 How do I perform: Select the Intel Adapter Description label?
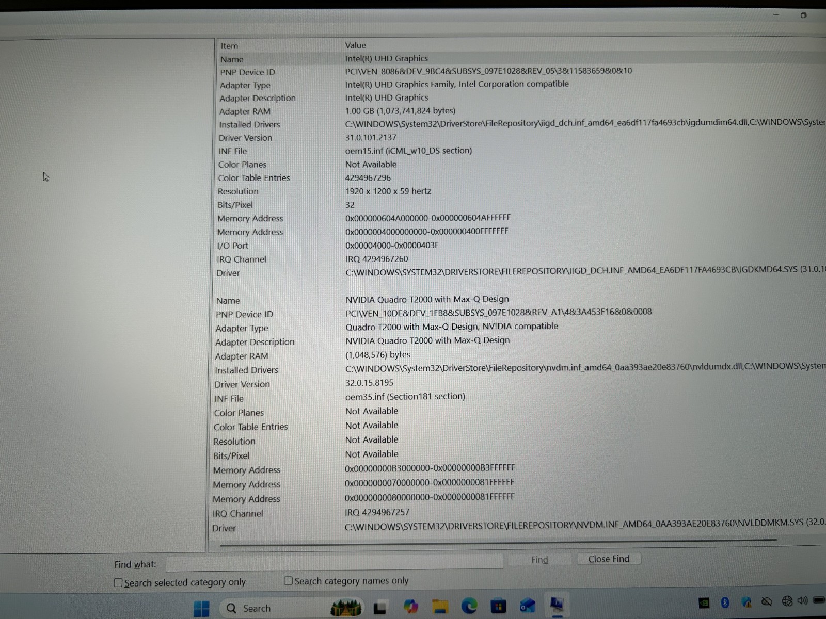[x=257, y=98]
